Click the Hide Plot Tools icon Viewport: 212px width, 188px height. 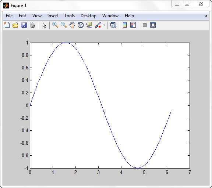tap(145, 25)
